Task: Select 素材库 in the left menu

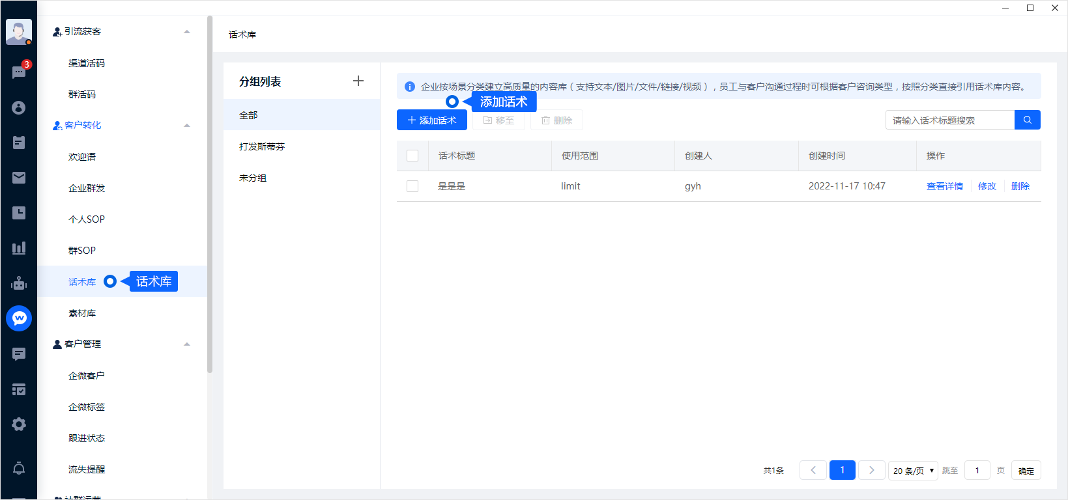Action: point(82,313)
